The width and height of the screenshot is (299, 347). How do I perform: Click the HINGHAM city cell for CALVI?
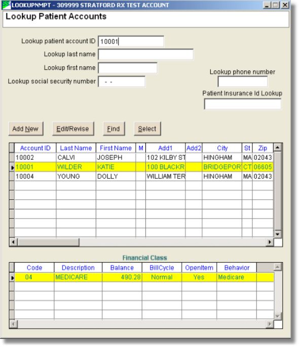(222, 158)
